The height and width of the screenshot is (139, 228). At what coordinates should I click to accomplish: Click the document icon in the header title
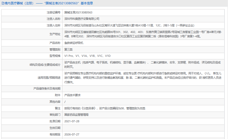pyautogui.click(x=3, y=3)
